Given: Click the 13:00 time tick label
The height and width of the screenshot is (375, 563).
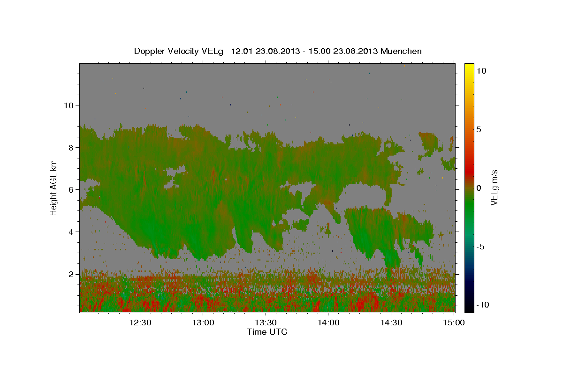Looking at the screenshot, I should click(203, 323).
